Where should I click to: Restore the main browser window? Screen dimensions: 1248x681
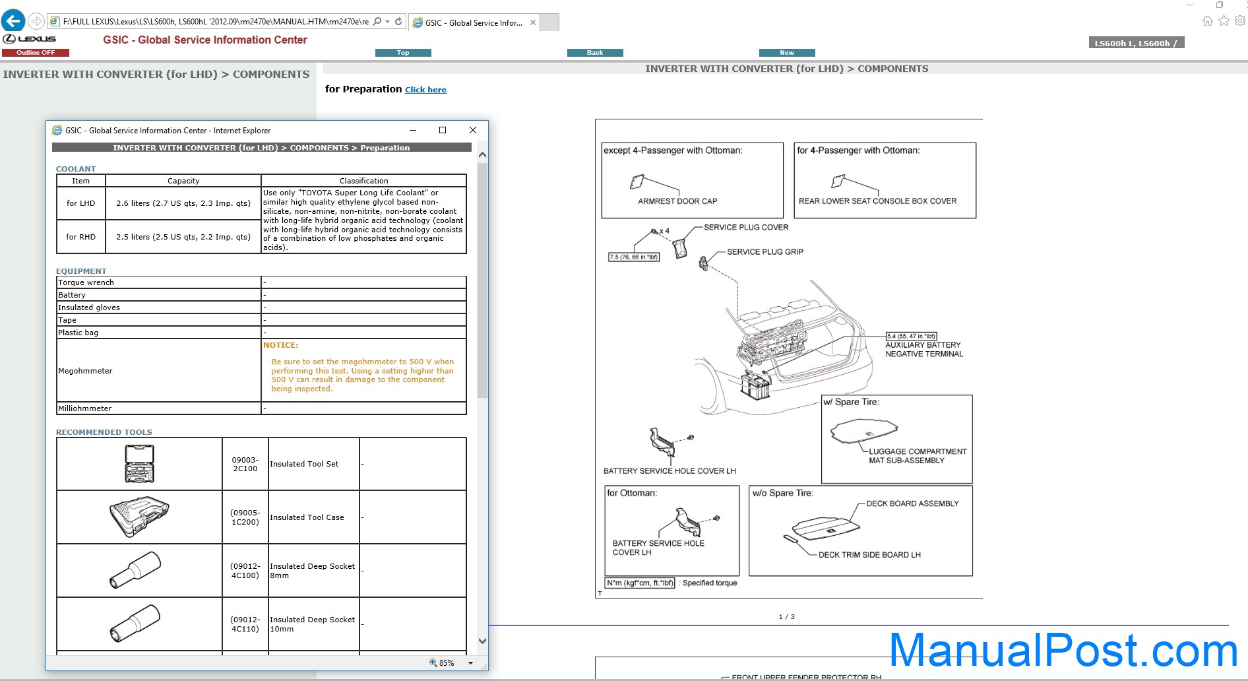point(1220,5)
